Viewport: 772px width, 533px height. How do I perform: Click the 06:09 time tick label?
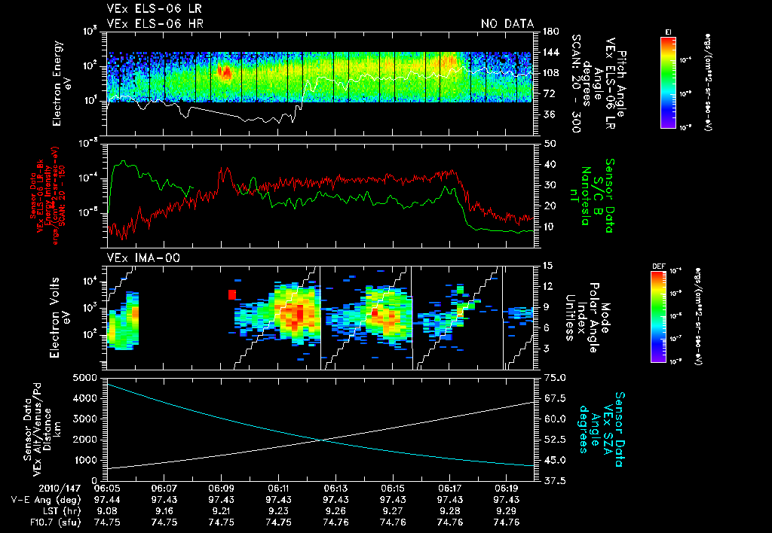(221, 489)
